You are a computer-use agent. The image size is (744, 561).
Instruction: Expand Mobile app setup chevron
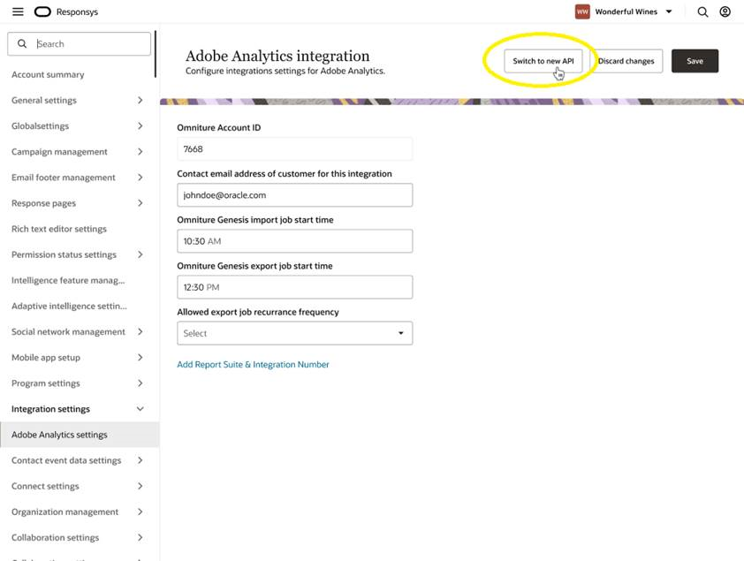pos(140,357)
